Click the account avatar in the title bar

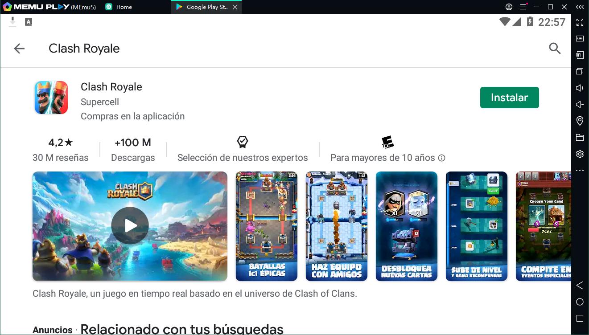coord(509,7)
